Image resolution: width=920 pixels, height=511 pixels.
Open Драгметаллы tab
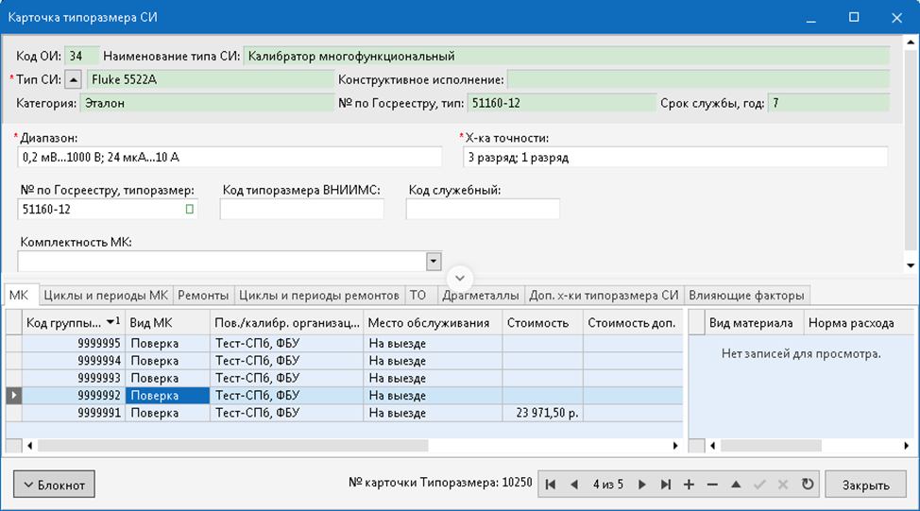(481, 295)
